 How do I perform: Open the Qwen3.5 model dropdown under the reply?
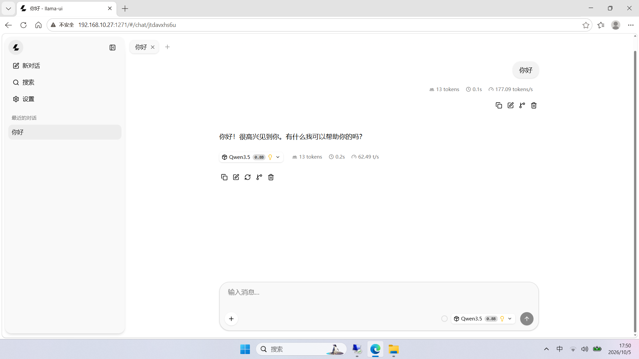[x=251, y=157]
